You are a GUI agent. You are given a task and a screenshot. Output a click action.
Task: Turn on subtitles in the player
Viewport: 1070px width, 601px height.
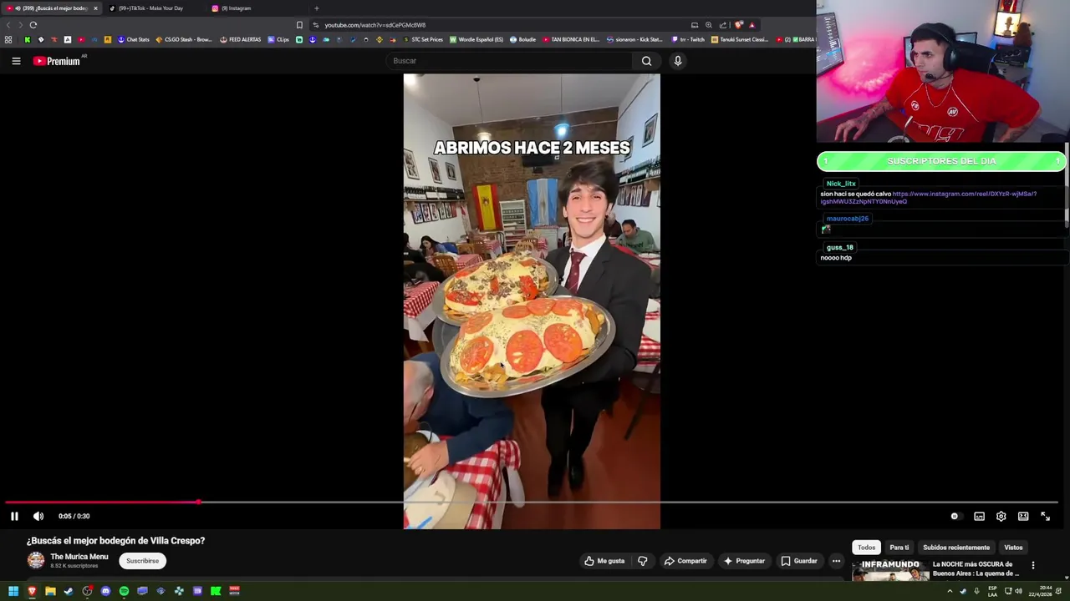click(x=980, y=516)
